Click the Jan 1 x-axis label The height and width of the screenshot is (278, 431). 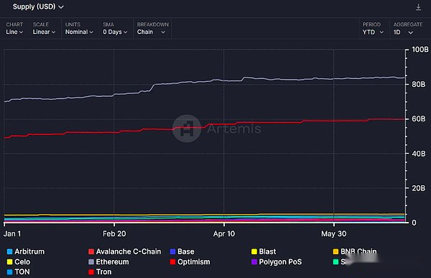[x=12, y=233]
